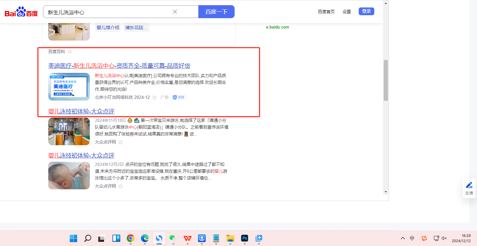
Task: Open WeChat from the taskbar
Action: point(173,239)
